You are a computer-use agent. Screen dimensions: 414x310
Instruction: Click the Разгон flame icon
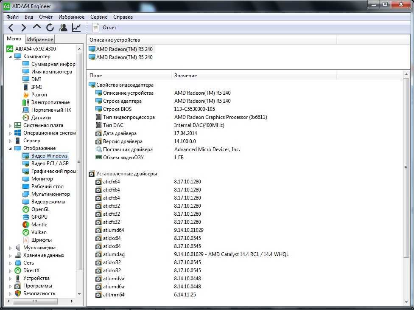(25, 95)
